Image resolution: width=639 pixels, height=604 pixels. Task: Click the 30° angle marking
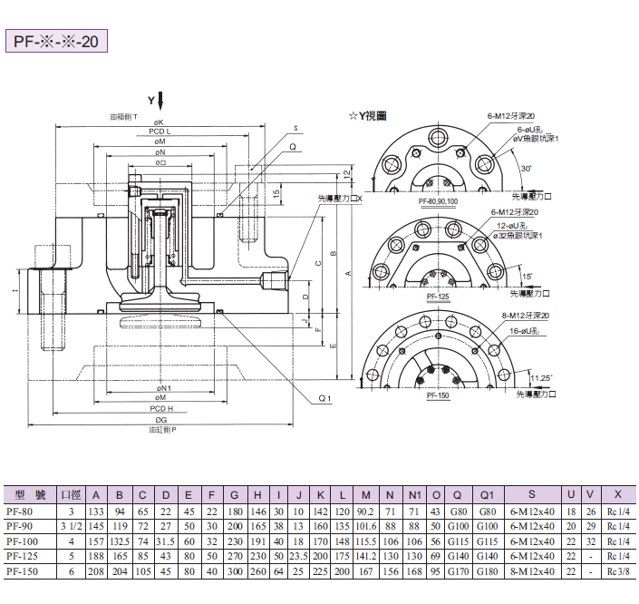pyautogui.click(x=527, y=169)
